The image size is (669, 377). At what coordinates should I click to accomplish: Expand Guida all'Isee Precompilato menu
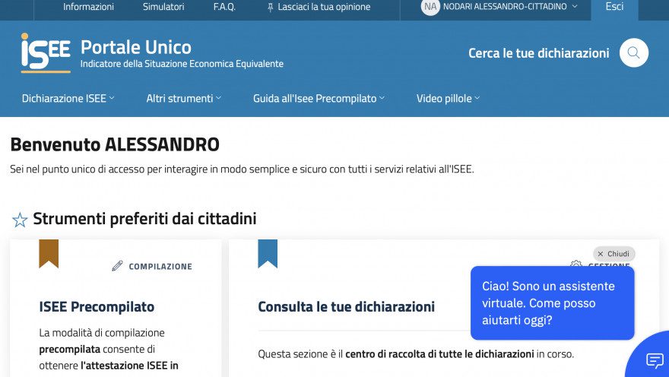click(x=319, y=99)
